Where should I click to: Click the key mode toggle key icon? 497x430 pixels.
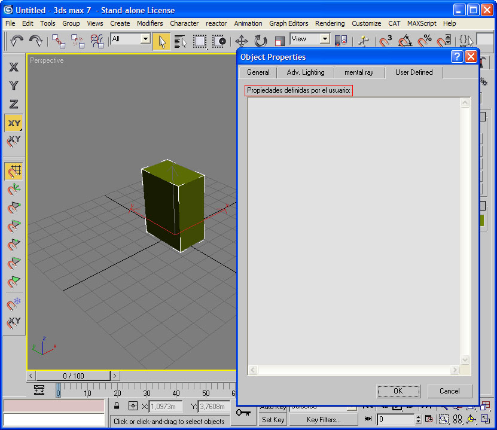pyautogui.click(x=243, y=412)
